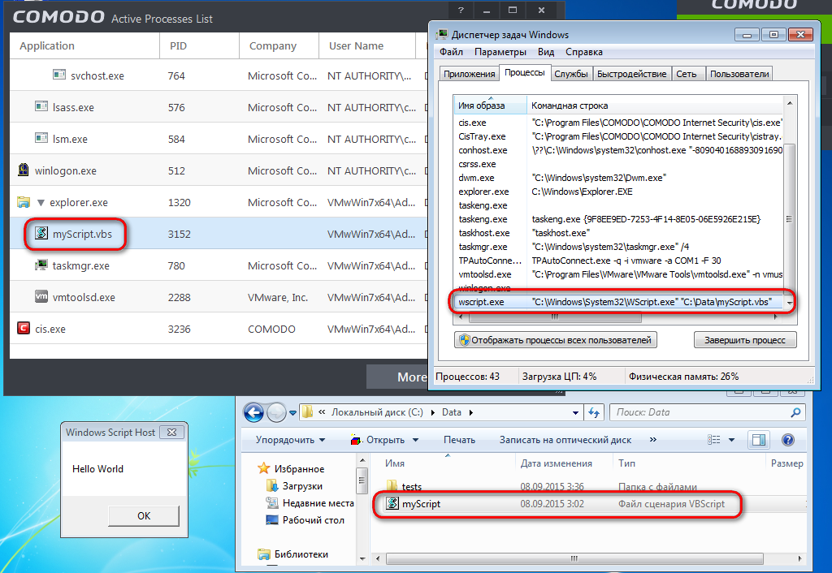Viewport: 832px width, 573px height.
Task: Click the red cis.exe COMODO icon
Action: (24, 328)
